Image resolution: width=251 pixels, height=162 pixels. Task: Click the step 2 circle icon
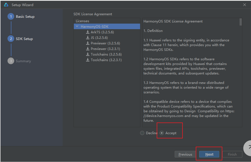pos(11,39)
